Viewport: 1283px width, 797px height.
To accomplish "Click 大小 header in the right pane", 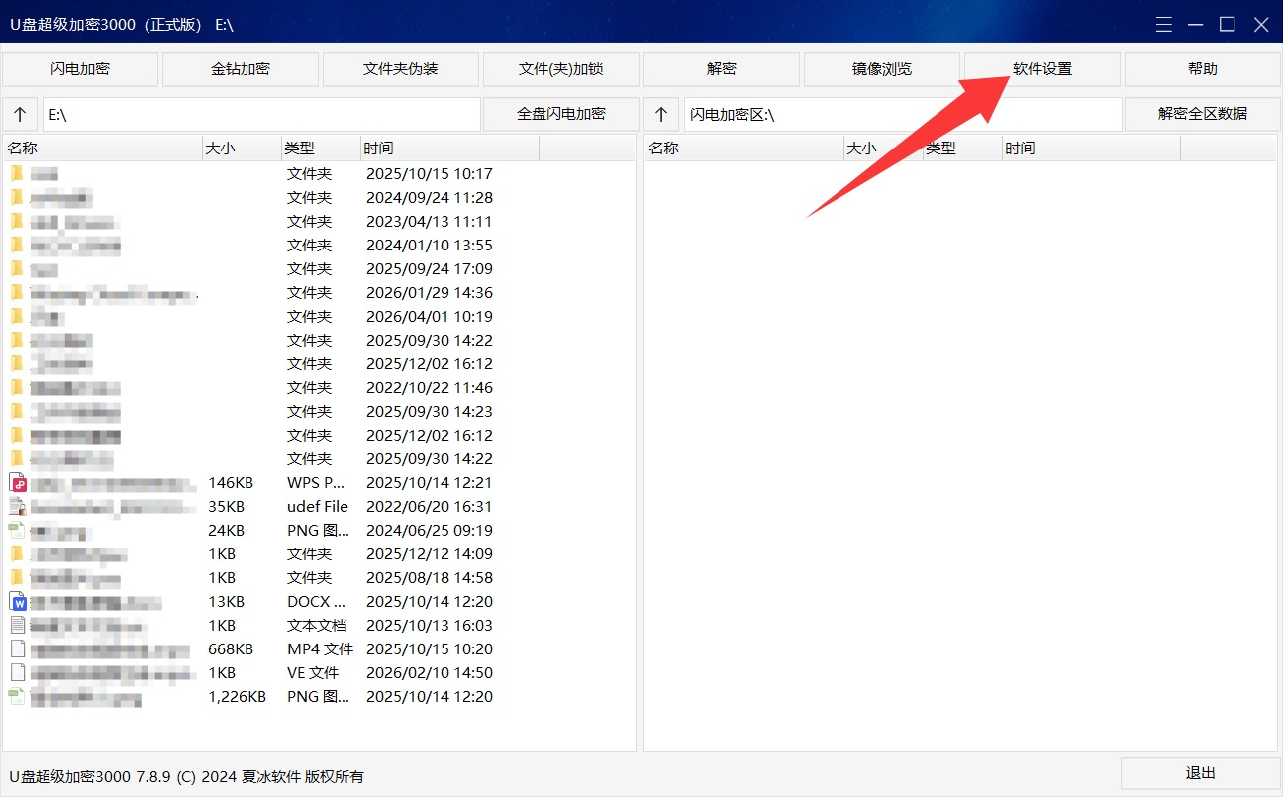I will pyautogui.click(x=883, y=149).
